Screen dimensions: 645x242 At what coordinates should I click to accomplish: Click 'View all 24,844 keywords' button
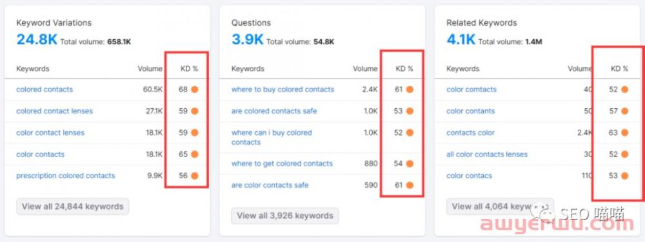click(72, 207)
